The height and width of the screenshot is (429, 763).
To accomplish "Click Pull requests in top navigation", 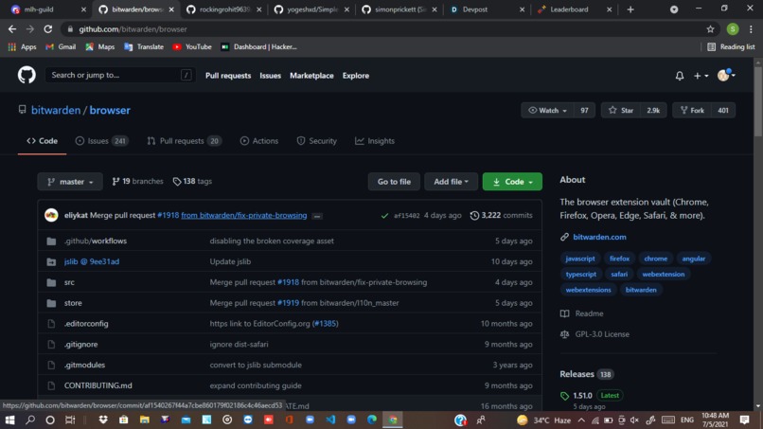I will point(228,76).
